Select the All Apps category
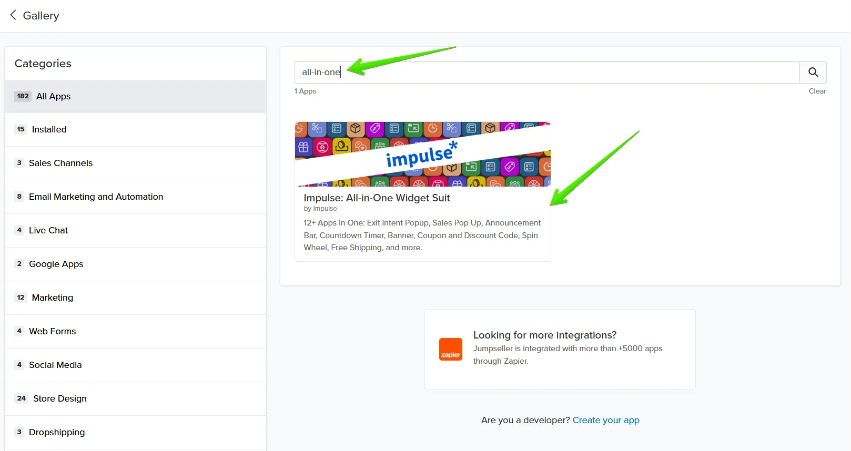The width and height of the screenshot is (851, 451). 135,96
